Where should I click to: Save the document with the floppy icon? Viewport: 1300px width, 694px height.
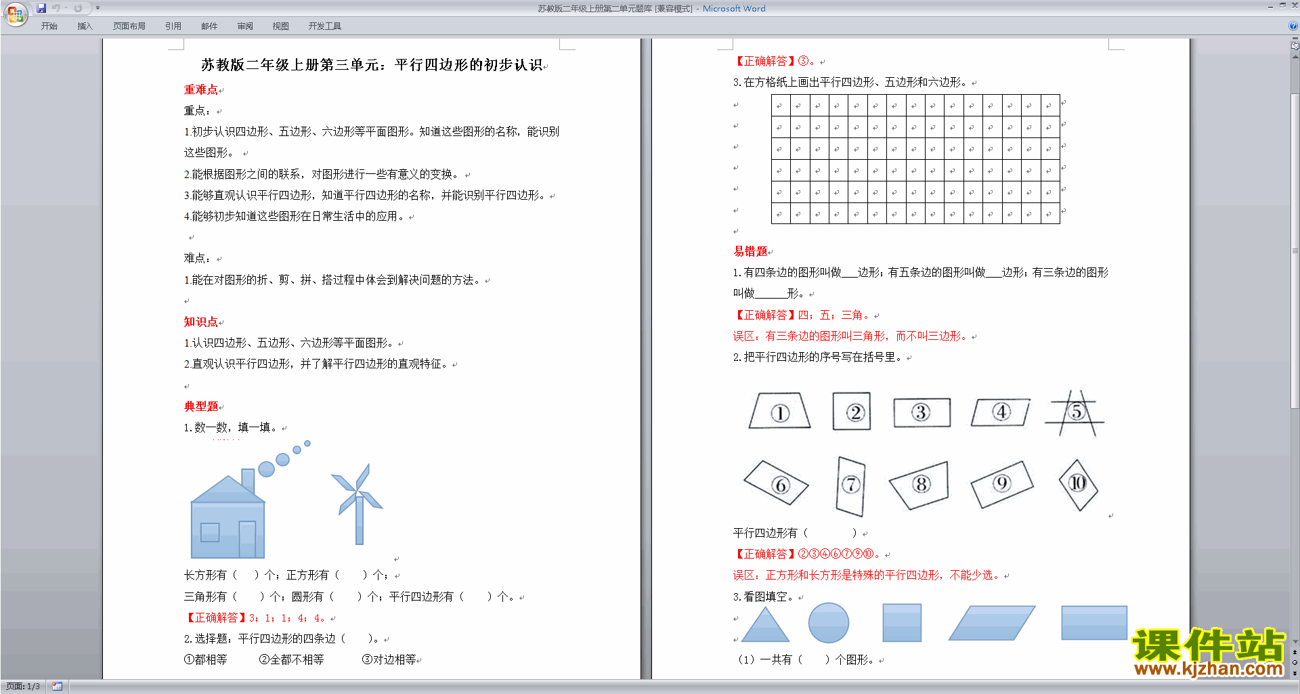click(x=41, y=8)
